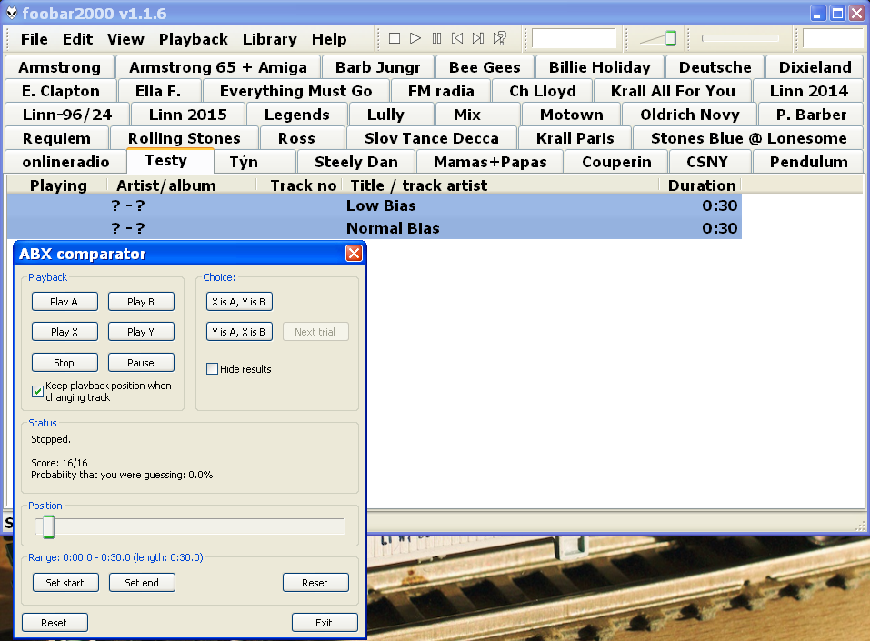The height and width of the screenshot is (641, 870).
Task: Open the Edit menu
Action: coord(77,39)
